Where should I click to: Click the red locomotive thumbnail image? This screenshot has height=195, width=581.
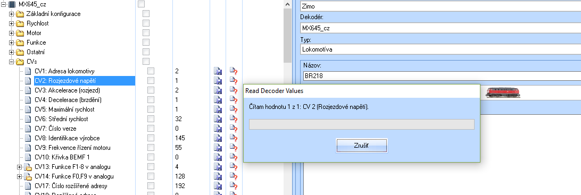point(503,92)
